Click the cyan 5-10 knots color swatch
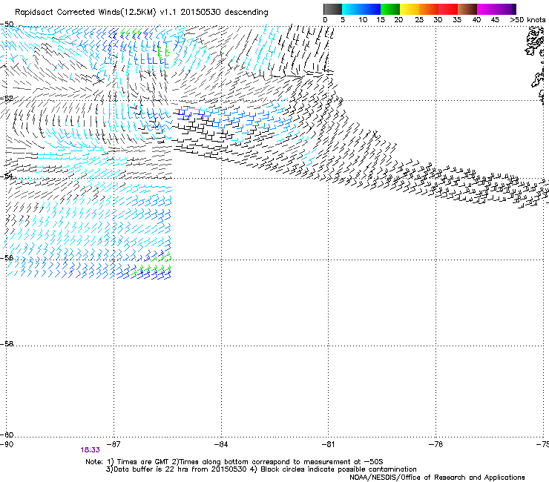The width and height of the screenshot is (549, 482). pos(352,9)
